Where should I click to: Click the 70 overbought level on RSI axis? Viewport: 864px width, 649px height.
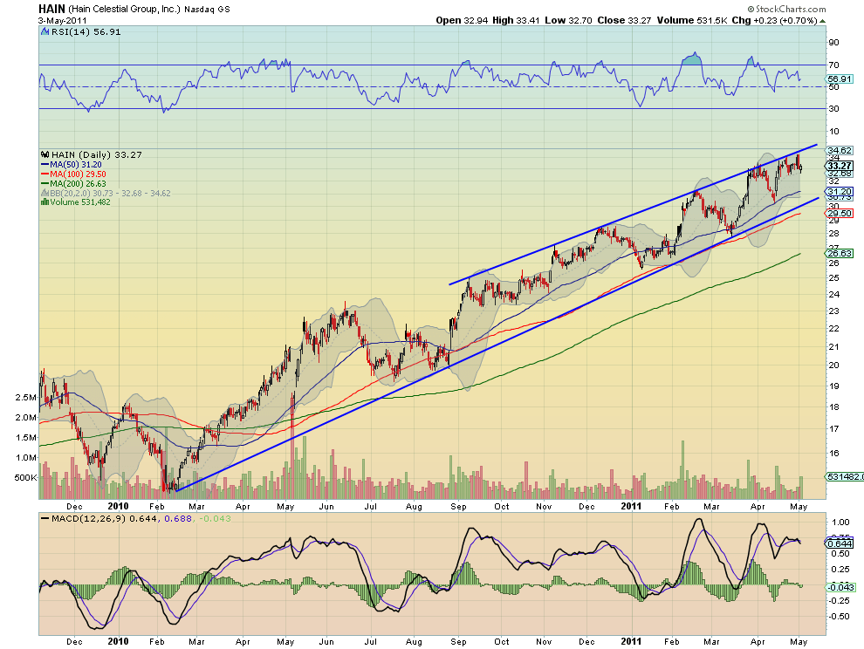tap(833, 65)
